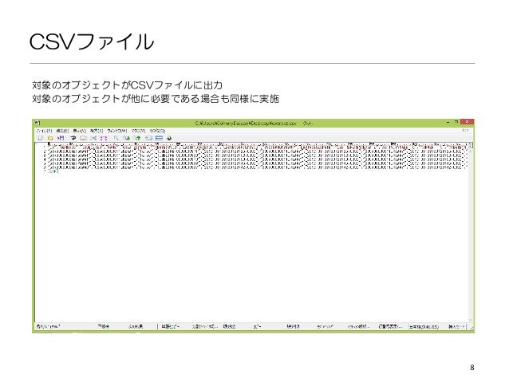Click the slide title CSVファイル

point(92,41)
